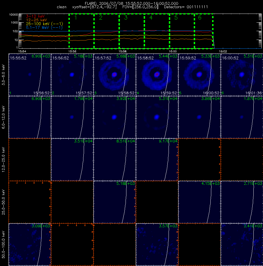This screenshot has width=263, height=266.
Task: Open the 6-12 keV image peaking 3.86E+04
Action: (199, 117)
